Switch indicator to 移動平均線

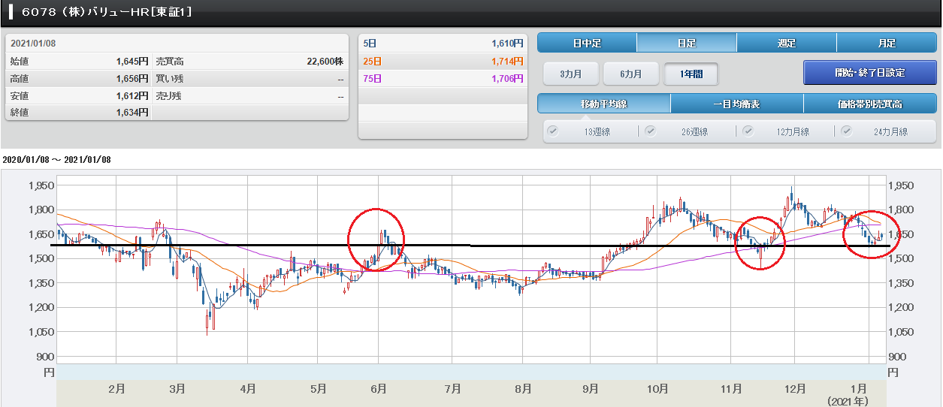[604, 104]
